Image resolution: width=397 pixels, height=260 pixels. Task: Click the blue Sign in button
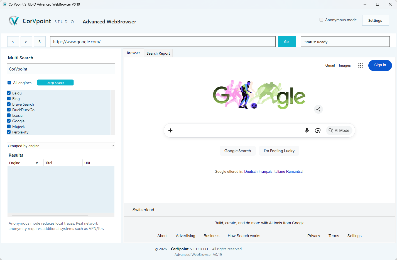pos(380,65)
